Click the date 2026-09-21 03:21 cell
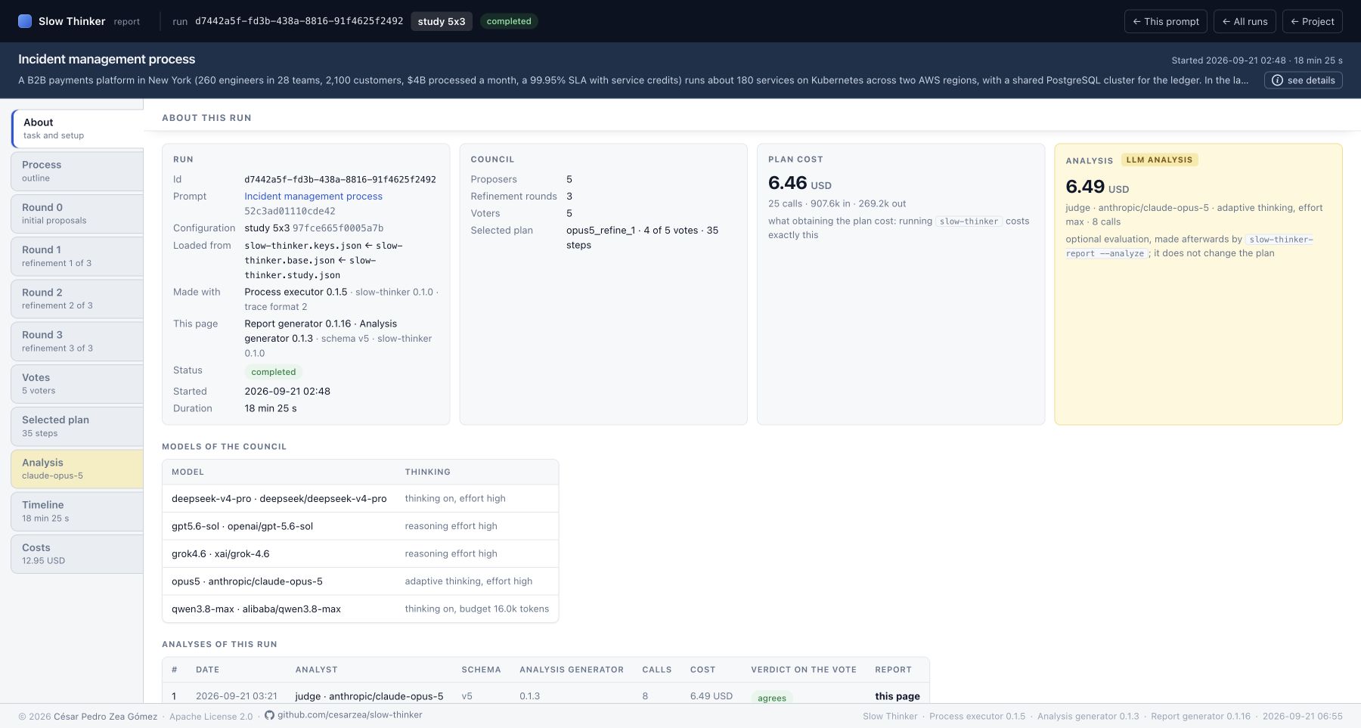 click(237, 696)
